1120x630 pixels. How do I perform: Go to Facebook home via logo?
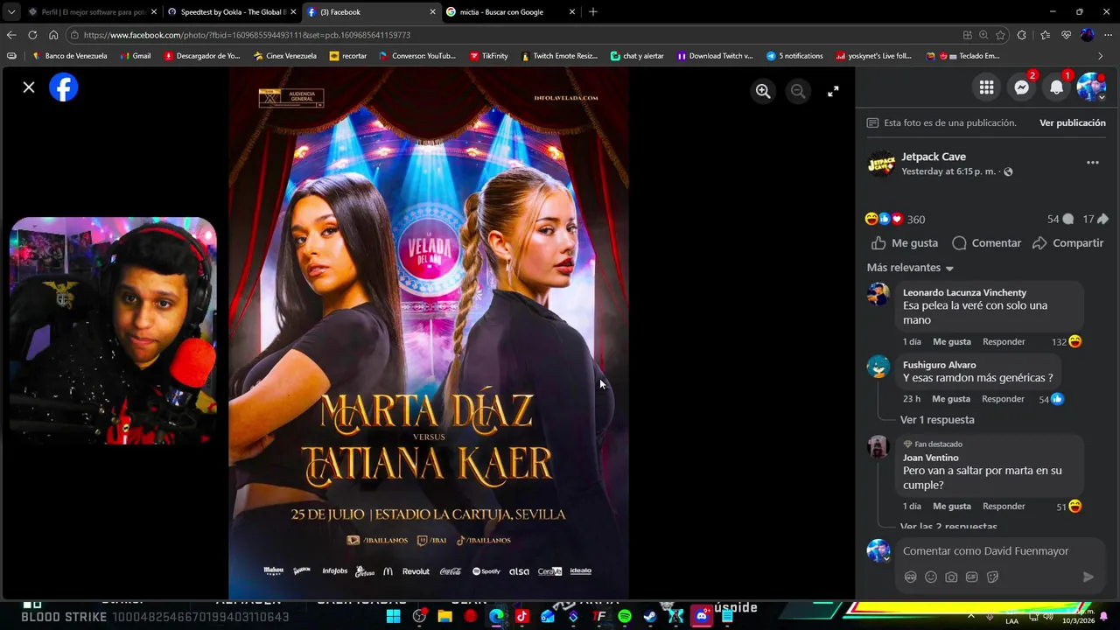(64, 87)
